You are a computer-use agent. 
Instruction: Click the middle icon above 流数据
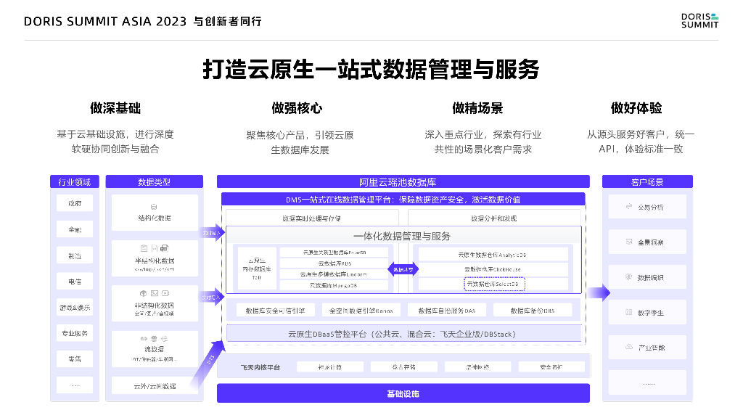pyautogui.click(x=154, y=339)
